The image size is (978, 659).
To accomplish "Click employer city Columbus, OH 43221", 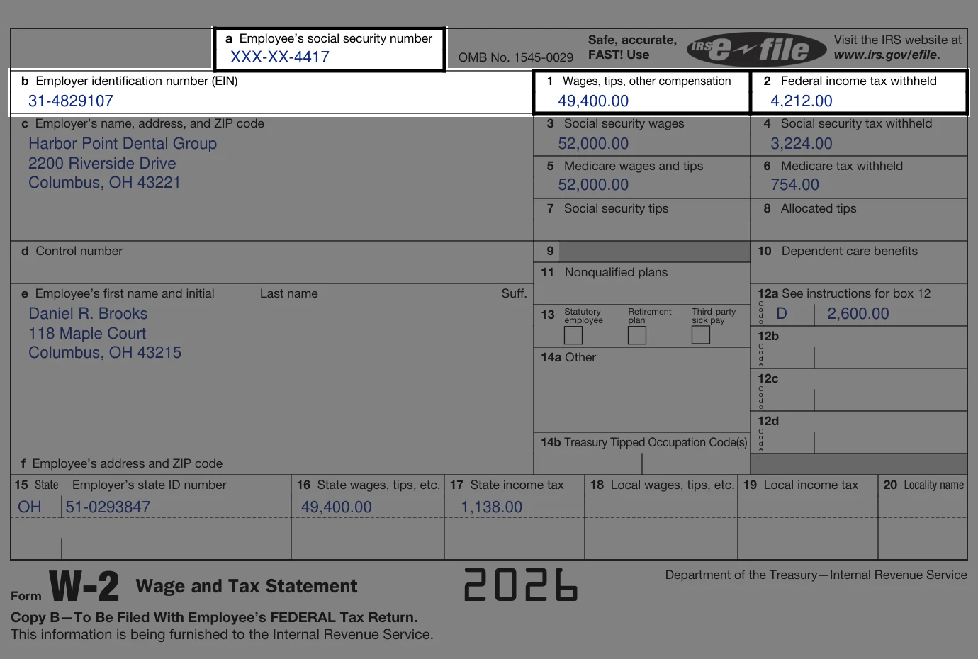I will [104, 183].
